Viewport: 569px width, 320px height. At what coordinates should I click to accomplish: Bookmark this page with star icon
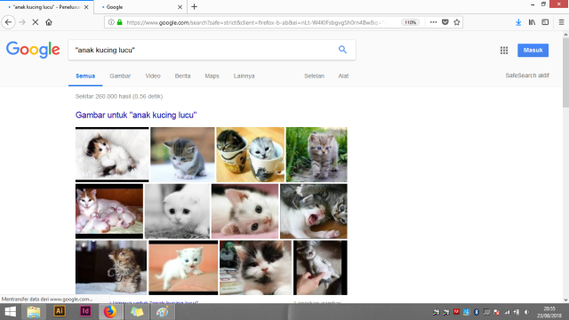click(x=457, y=22)
